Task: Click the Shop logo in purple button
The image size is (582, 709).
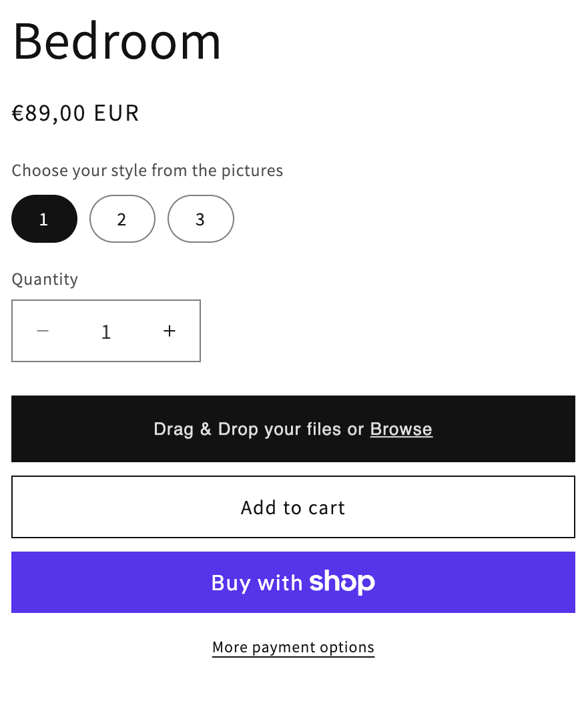Action: pyautogui.click(x=342, y=582)
